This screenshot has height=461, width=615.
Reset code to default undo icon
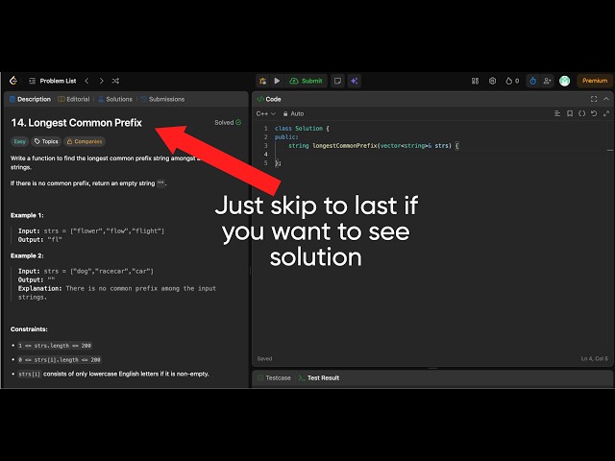(594, 113)
